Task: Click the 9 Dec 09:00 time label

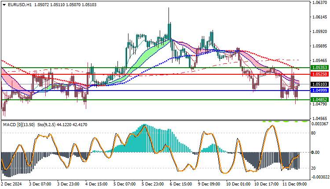Action: click(x=209, y=184)
